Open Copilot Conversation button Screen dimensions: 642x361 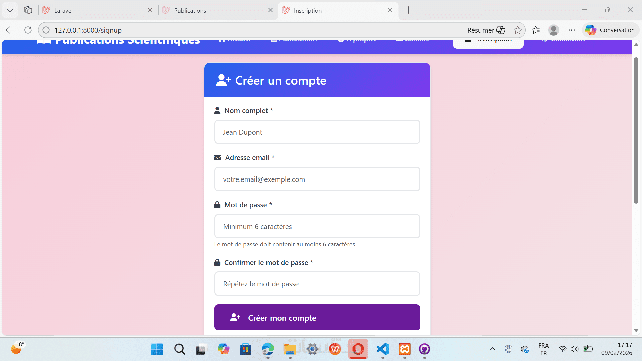pyautogui.click(x=610, y=30)
